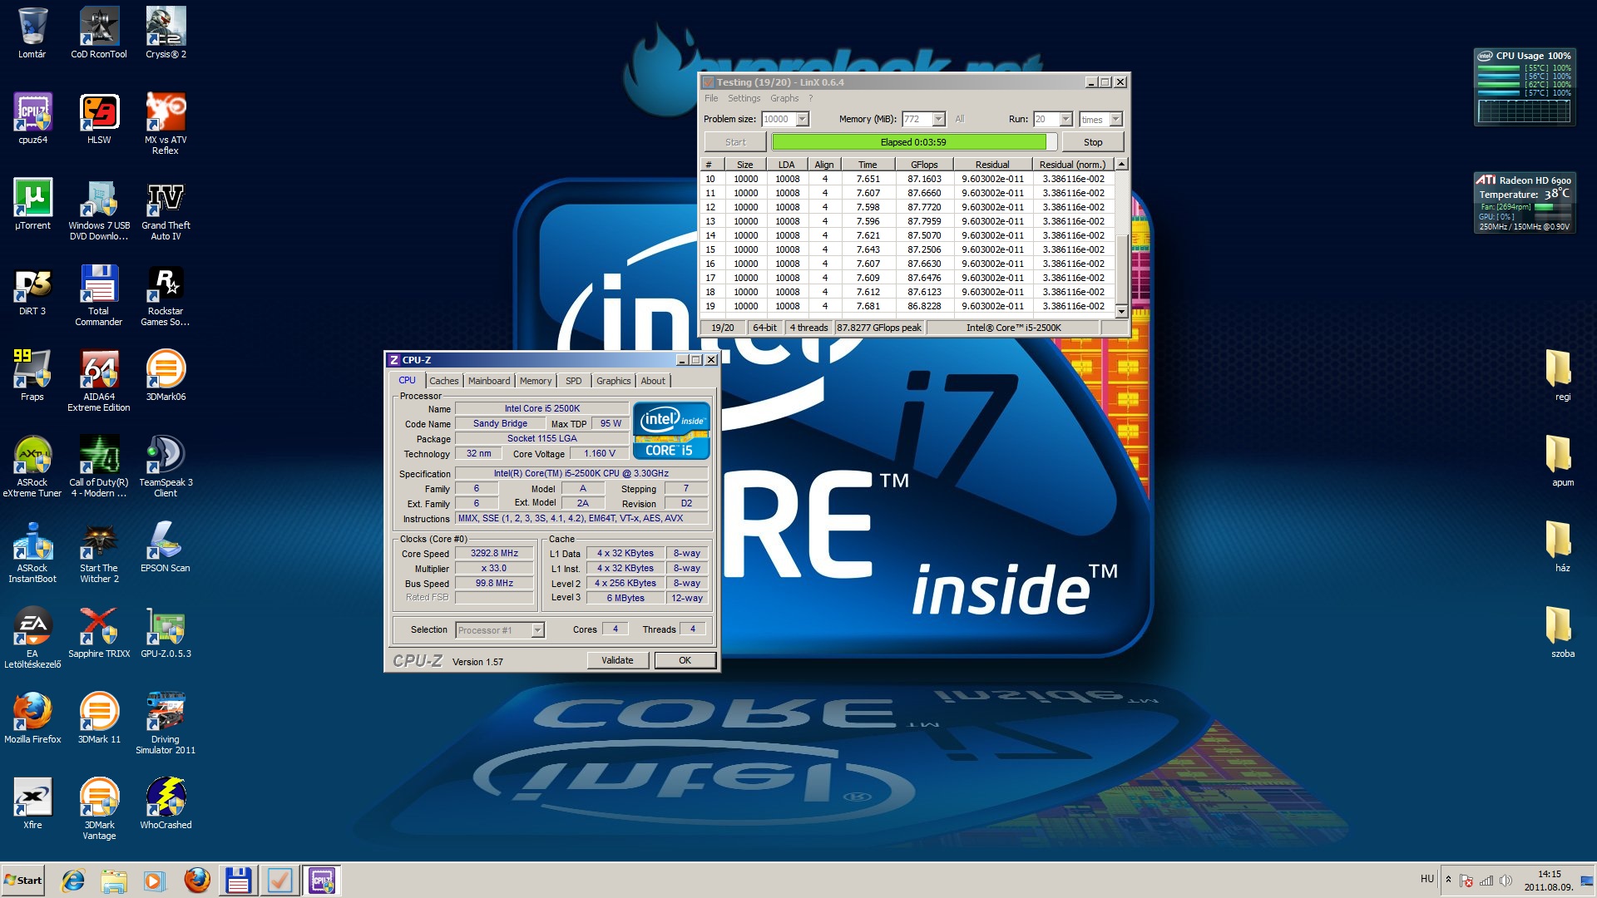Image resolution: width=1597 pixels, height=898 pixels.
Task: Open LinX Graphs menu
Action: (x=784, y=98)
